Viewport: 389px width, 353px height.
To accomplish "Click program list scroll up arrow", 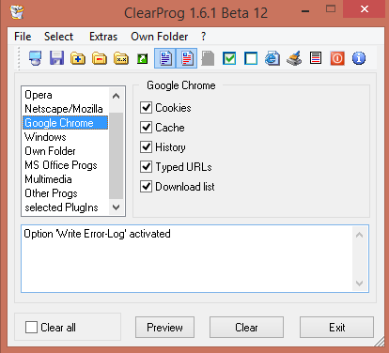I will (116, 96).
